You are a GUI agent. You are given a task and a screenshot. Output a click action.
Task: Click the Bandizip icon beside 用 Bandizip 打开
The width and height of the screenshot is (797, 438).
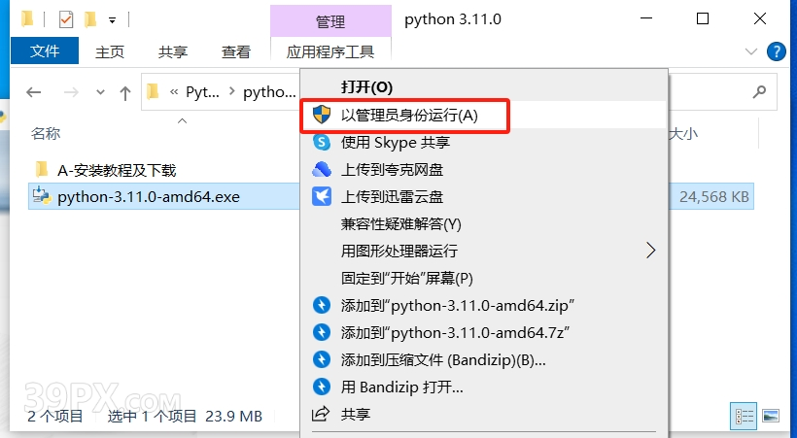click(x=322, y=387)
